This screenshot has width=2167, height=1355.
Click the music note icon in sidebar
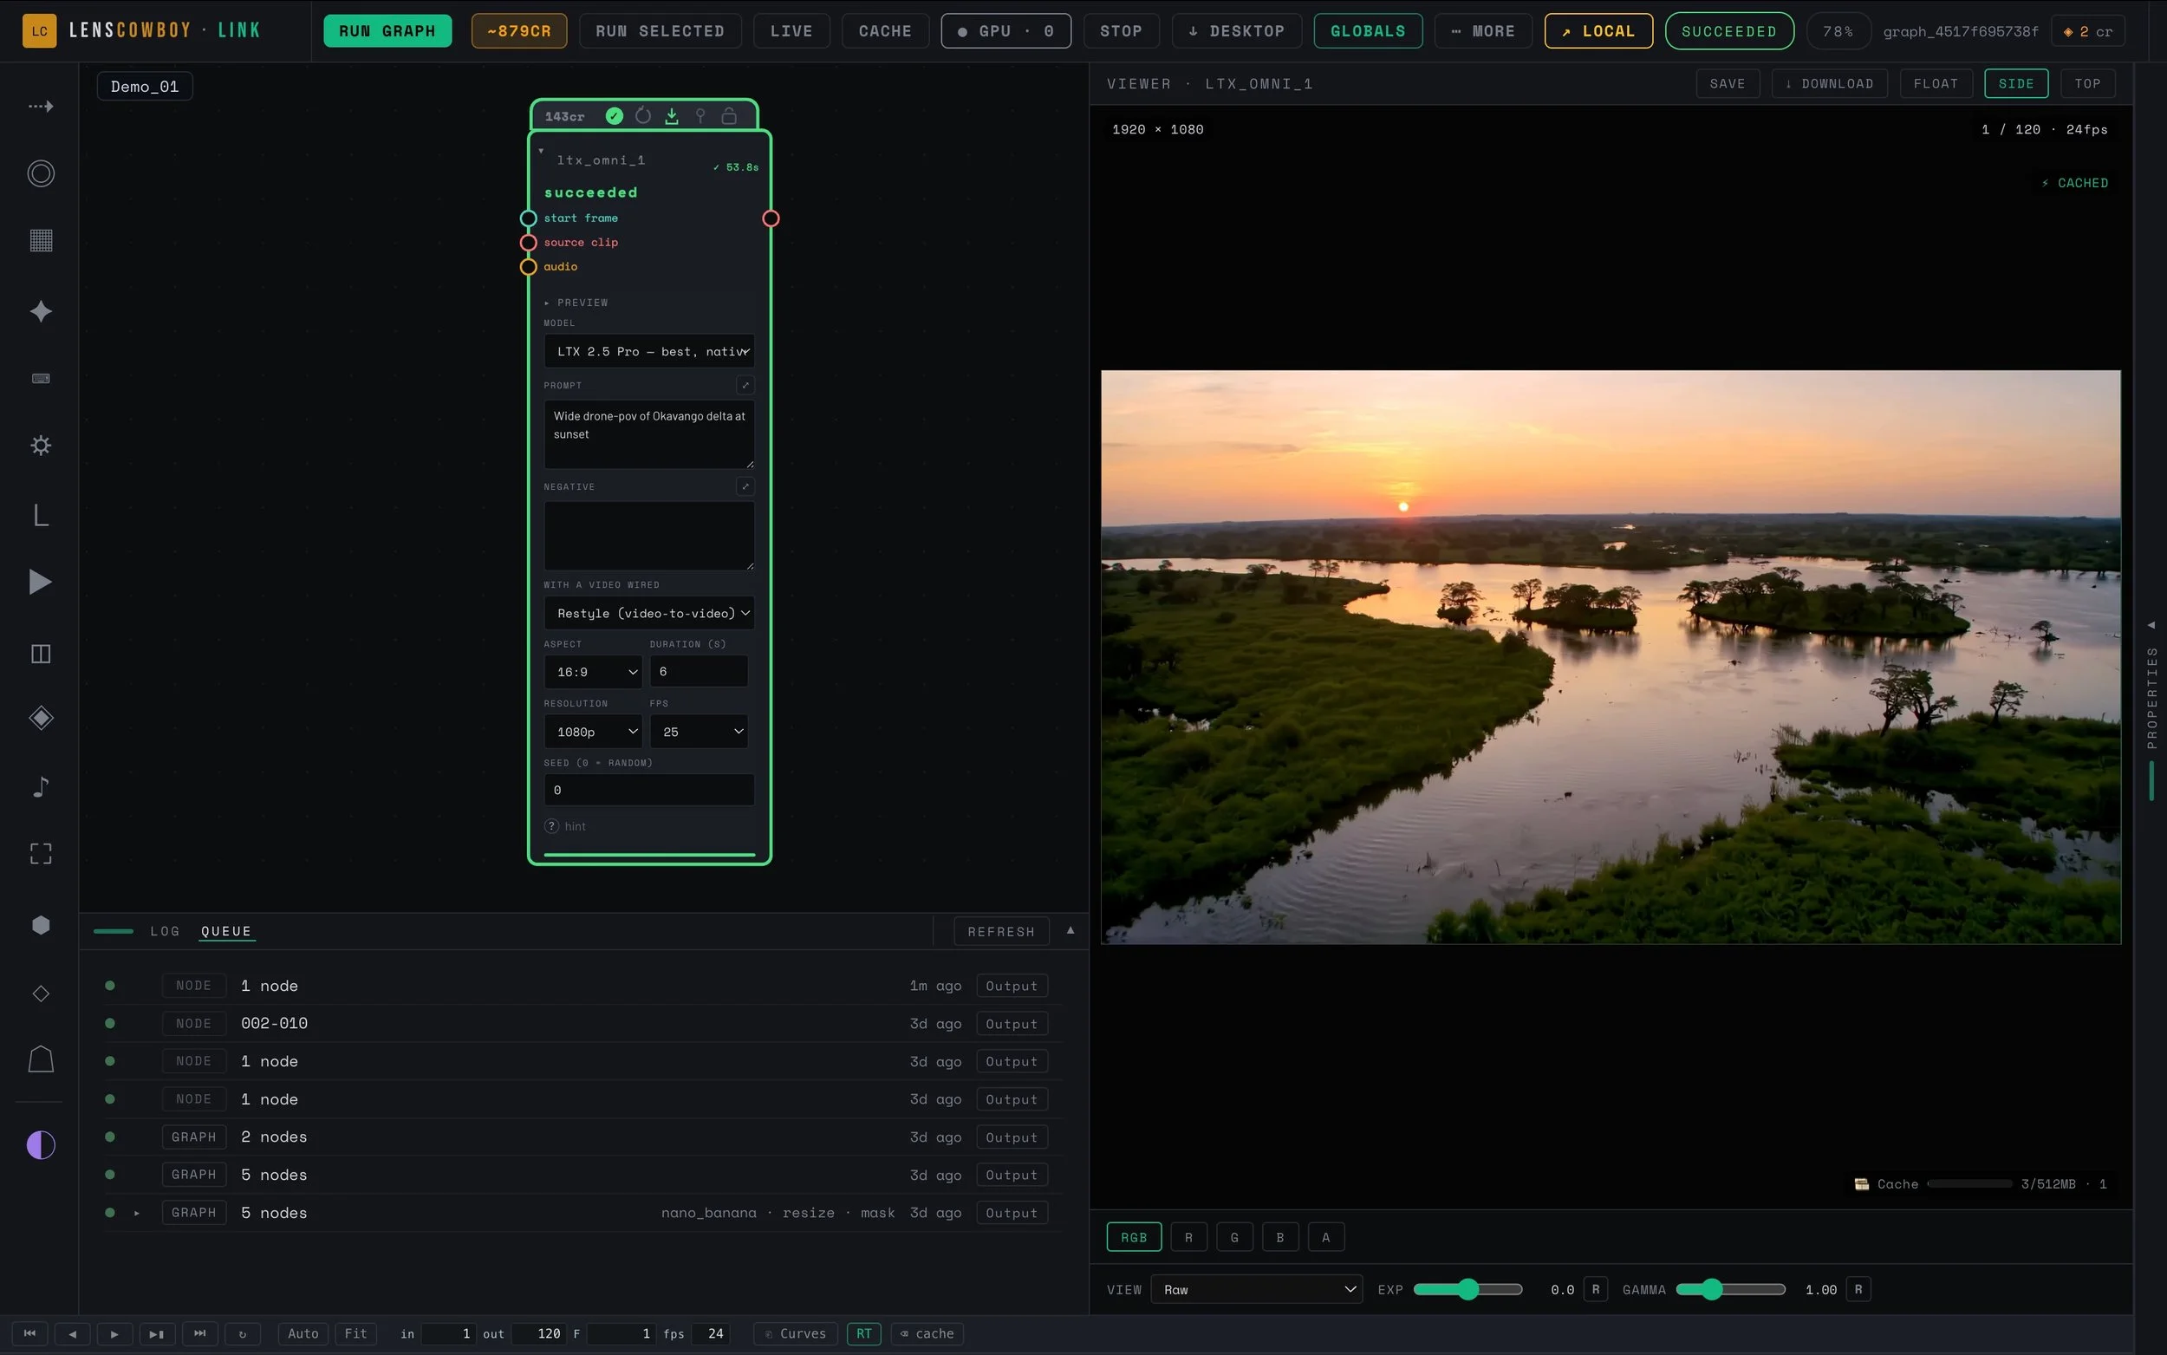pos(42,787)
